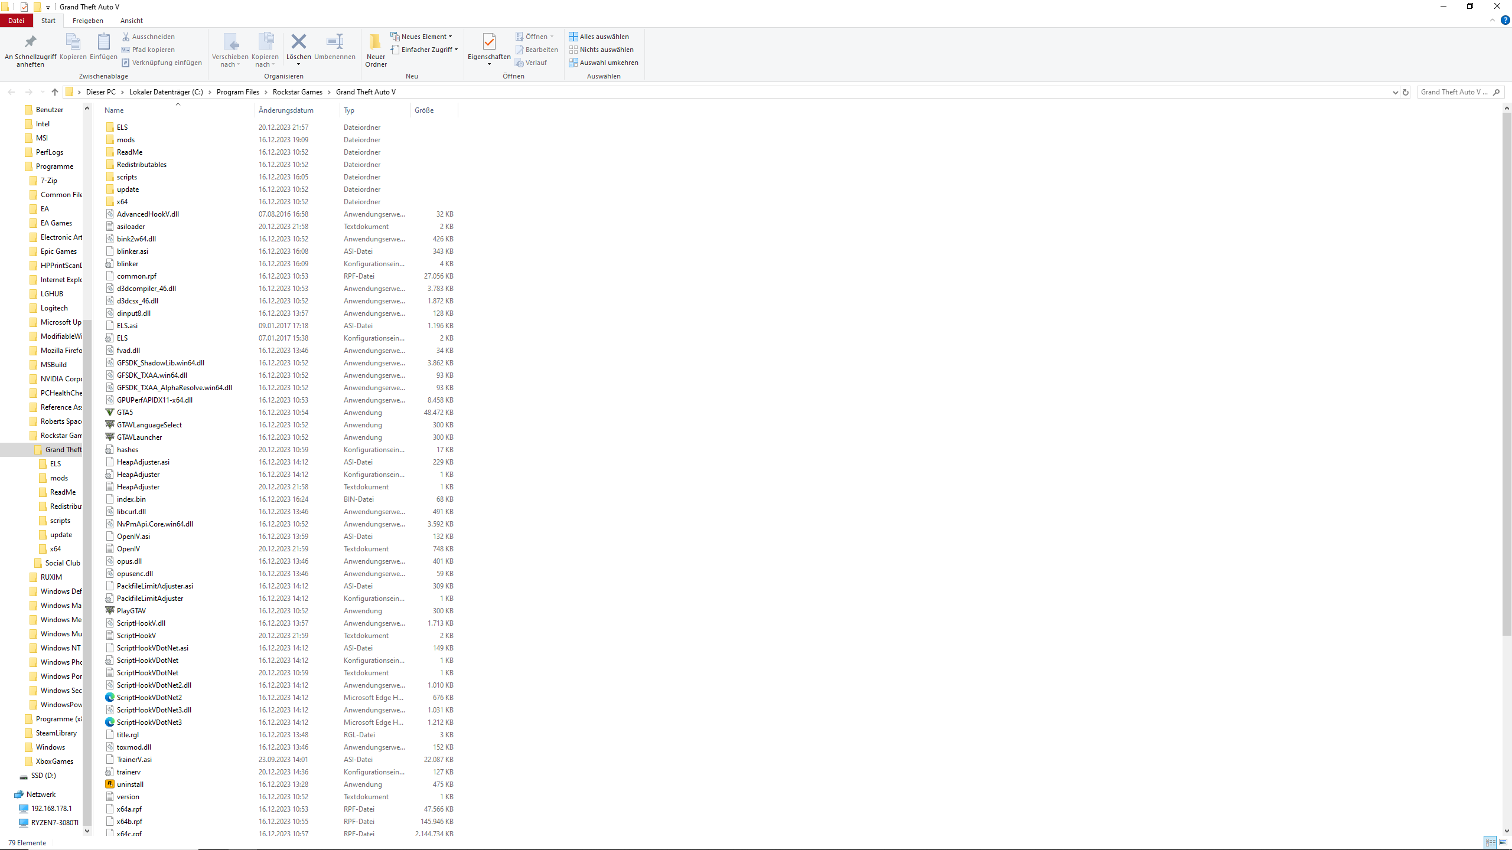Click the refresh icon beside address bar
The image size is (1512, 850).
click(x=1406, y=92)
